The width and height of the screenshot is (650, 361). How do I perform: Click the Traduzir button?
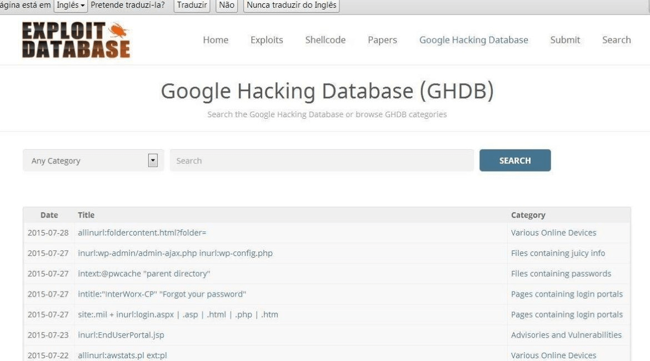tap(191, 6)
